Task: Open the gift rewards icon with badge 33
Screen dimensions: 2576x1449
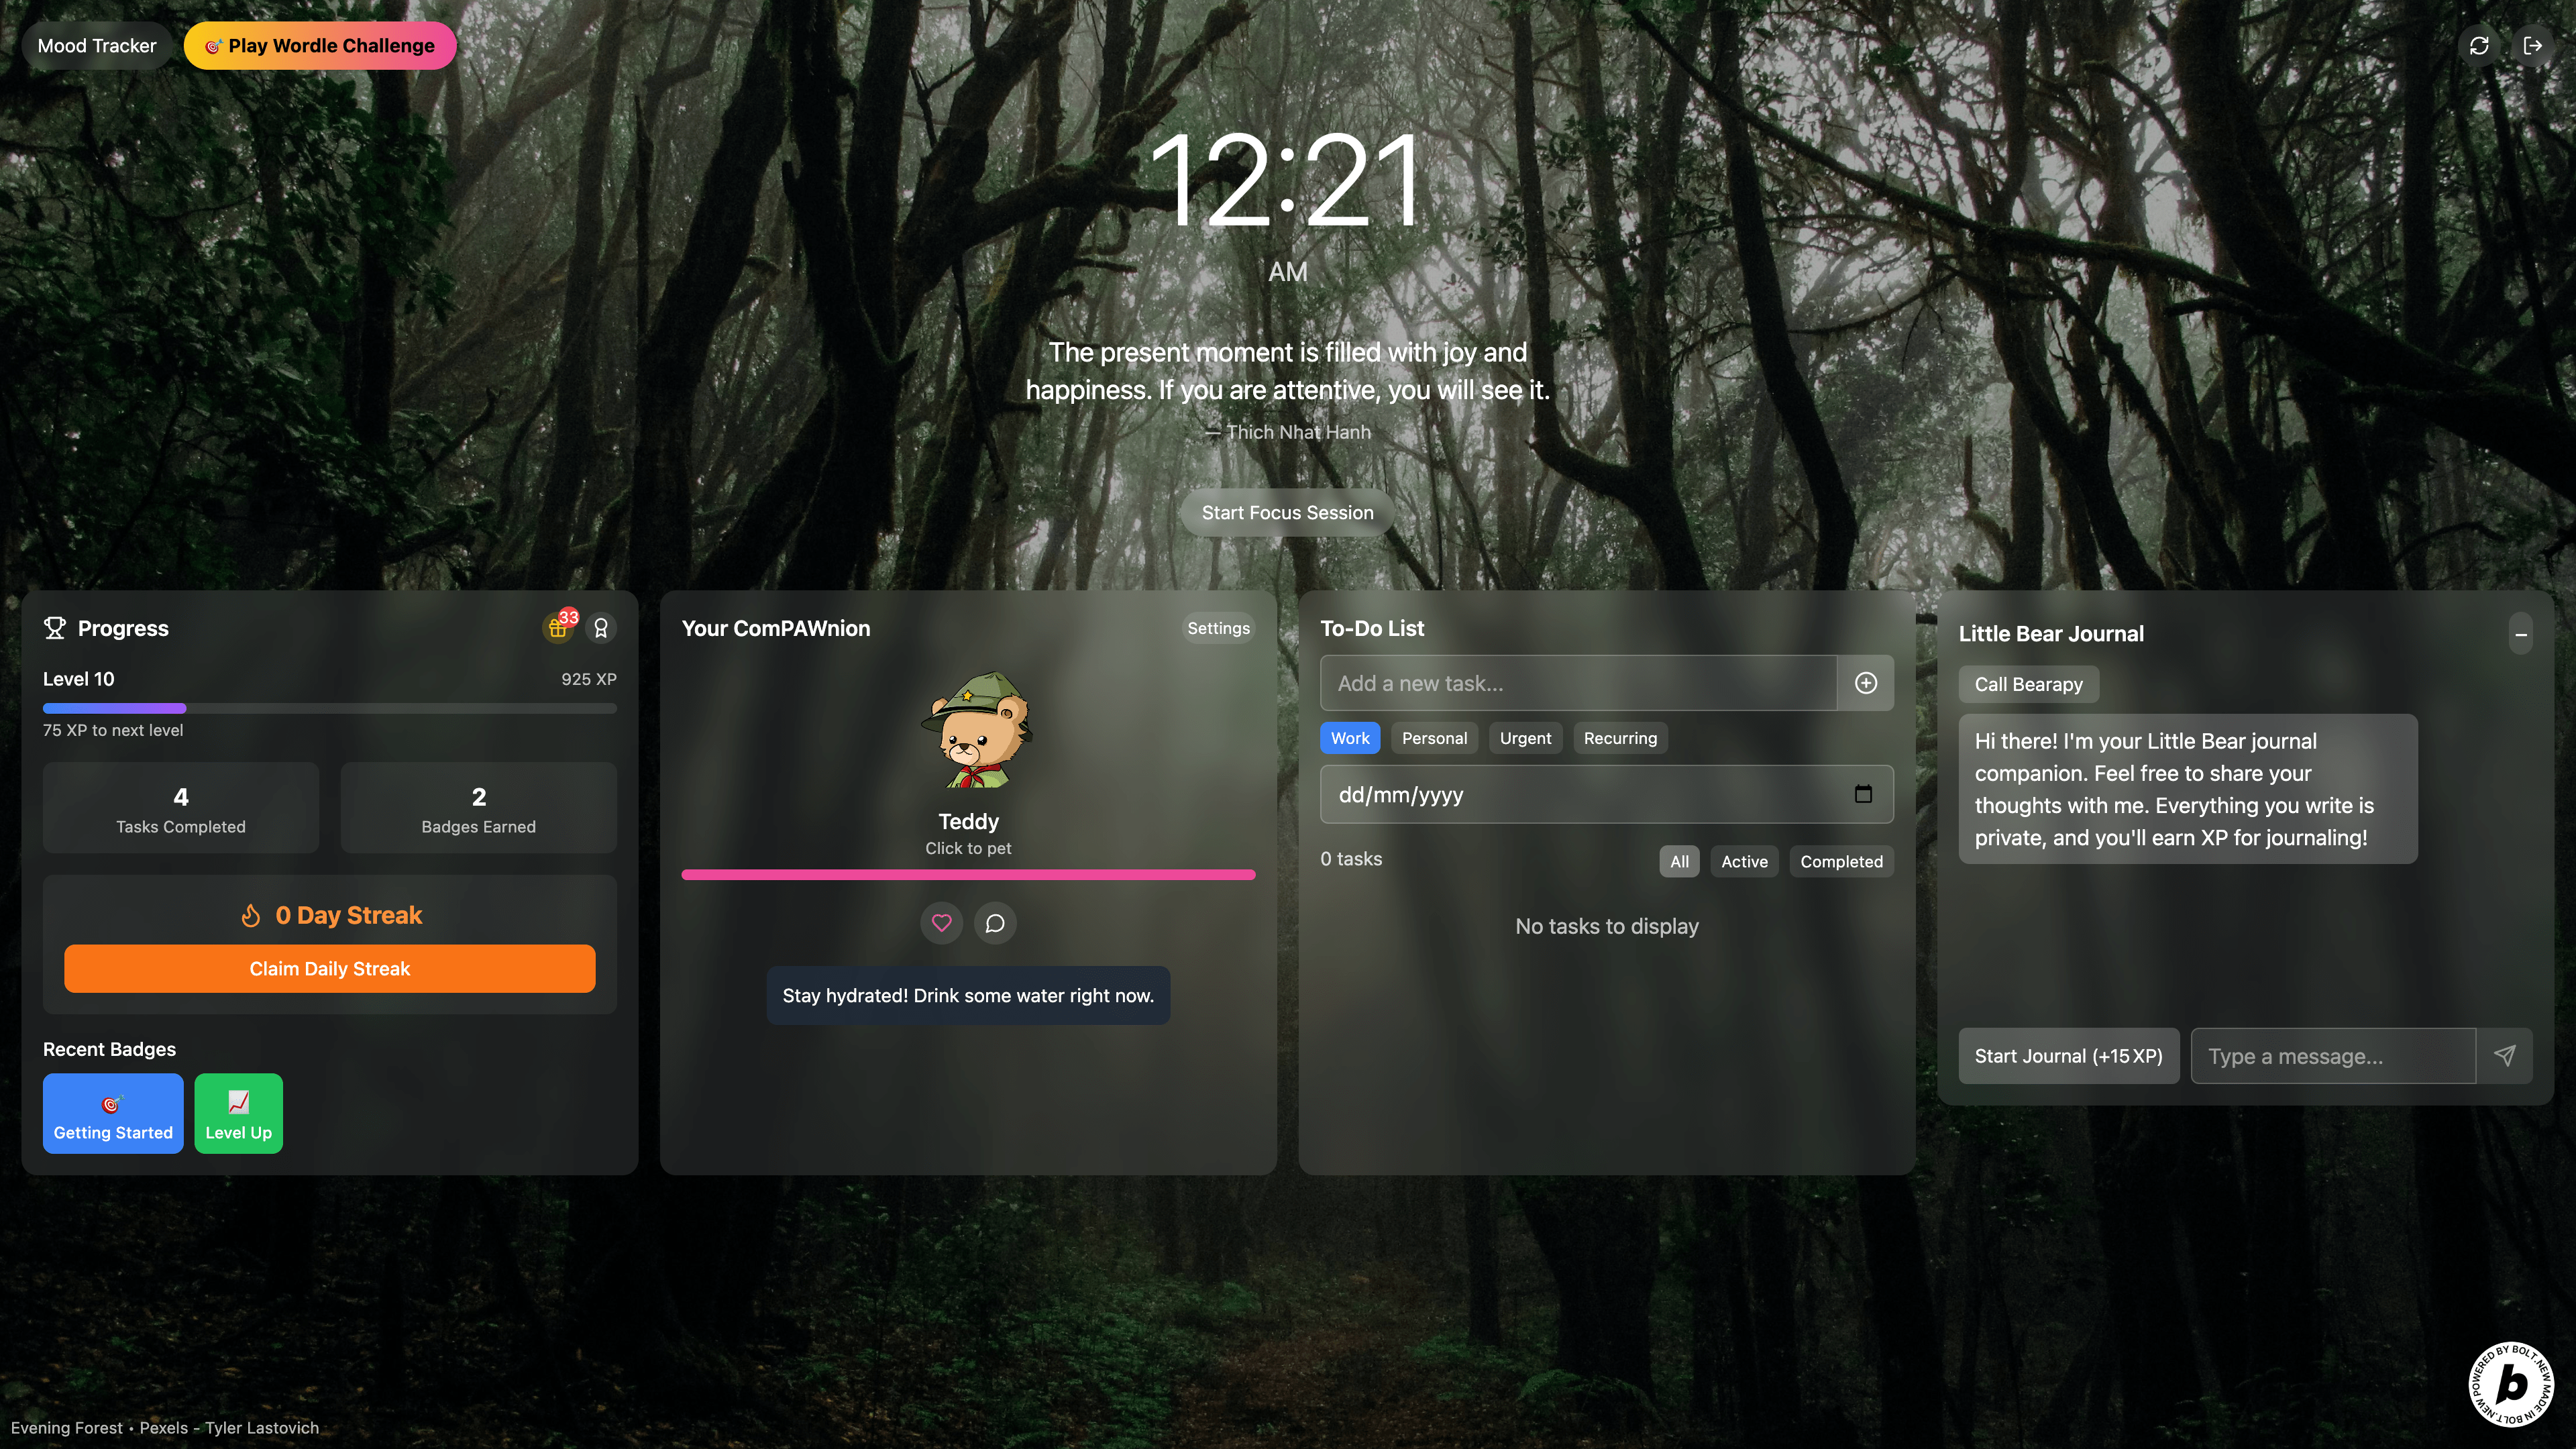Action: (x=558, y=628)
